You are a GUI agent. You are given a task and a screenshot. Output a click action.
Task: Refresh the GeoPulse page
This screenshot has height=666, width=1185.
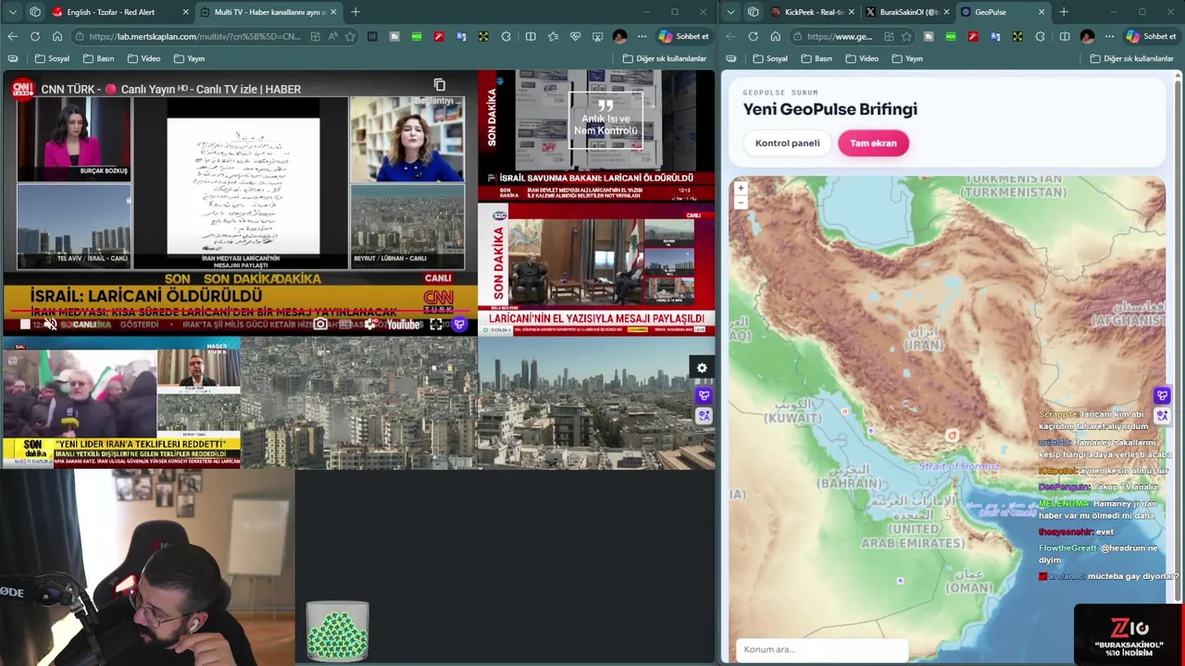(753, 36)
